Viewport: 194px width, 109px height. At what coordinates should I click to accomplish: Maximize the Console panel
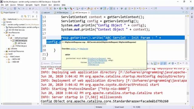187,63
